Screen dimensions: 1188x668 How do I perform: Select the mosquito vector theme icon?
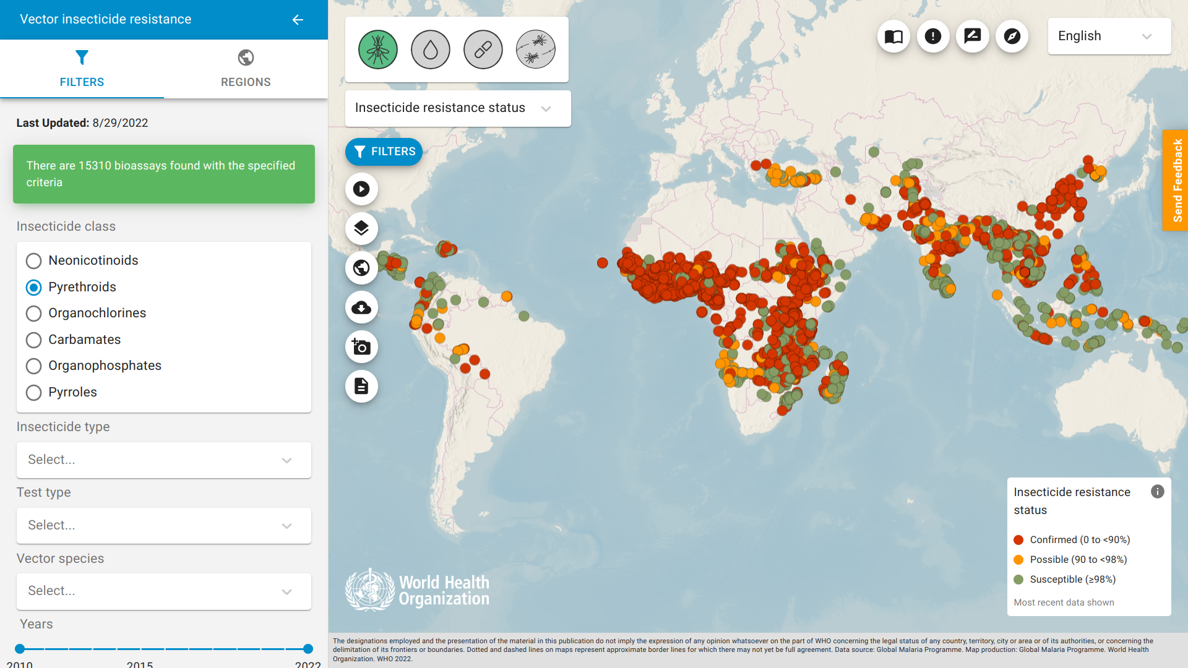[x=377, y=49]
